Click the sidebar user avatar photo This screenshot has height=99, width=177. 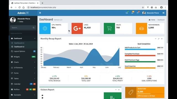pyautogui.click(x=13, y=20)
